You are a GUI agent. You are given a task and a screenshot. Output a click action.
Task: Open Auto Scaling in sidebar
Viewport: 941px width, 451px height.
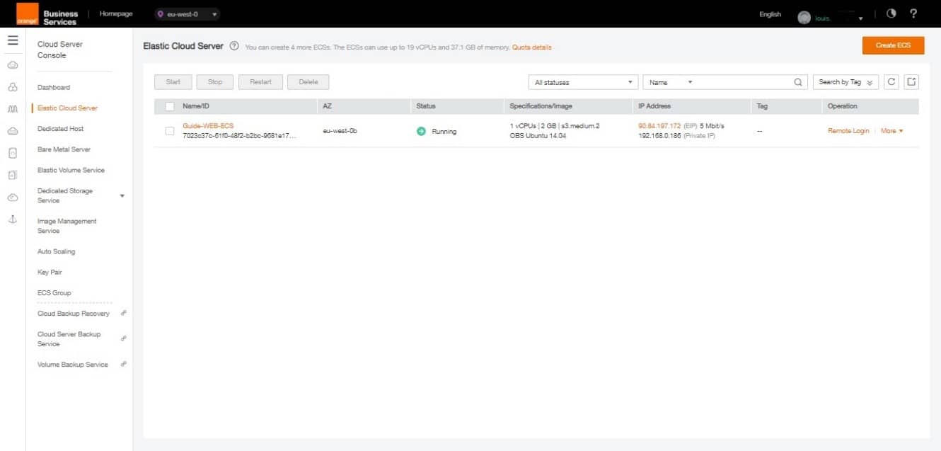coord(56,251)
